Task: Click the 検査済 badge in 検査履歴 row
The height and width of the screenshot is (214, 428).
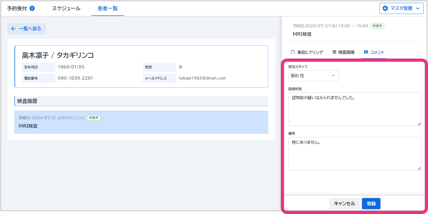Action: (94, 118)
